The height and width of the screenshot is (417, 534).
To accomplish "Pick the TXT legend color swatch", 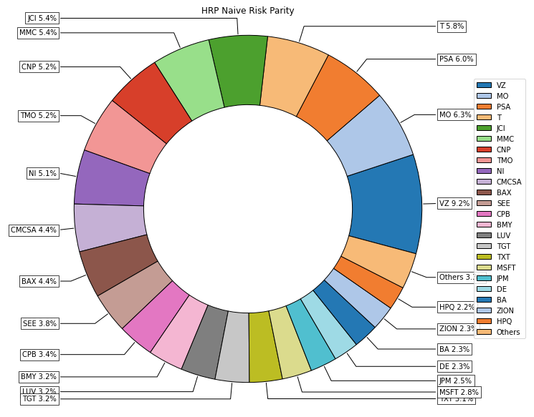I will 484,257.
